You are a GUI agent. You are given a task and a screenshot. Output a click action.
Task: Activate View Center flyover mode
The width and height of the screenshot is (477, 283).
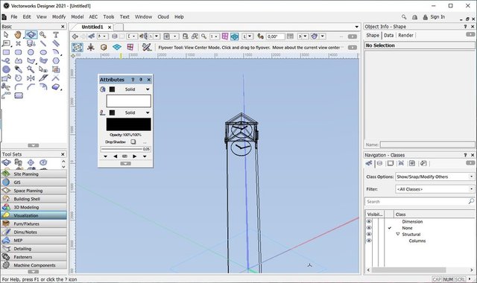[78, 47]
